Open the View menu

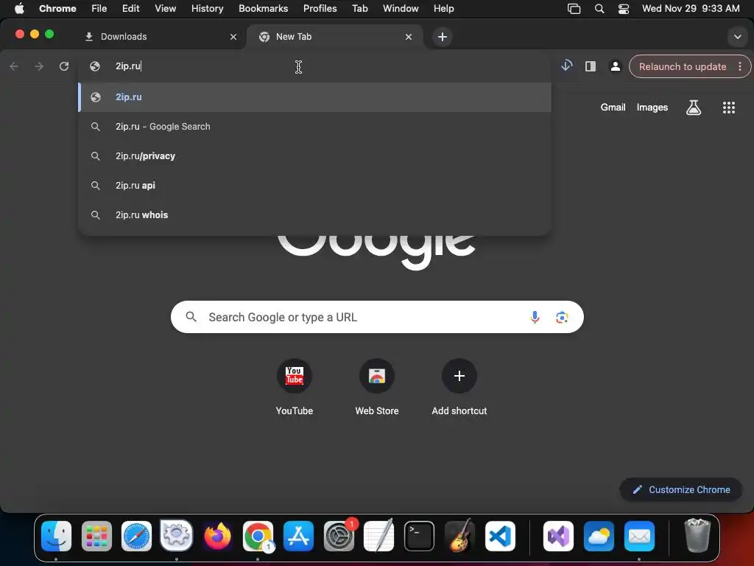[165, 8]
